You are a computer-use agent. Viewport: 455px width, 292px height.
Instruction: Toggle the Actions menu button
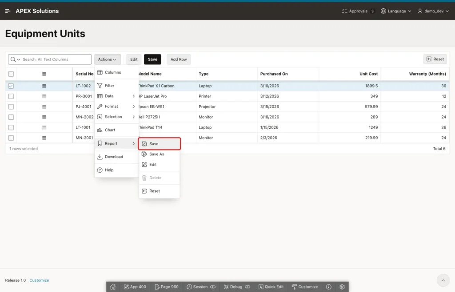pyautogui.click(x=108, y=59)
